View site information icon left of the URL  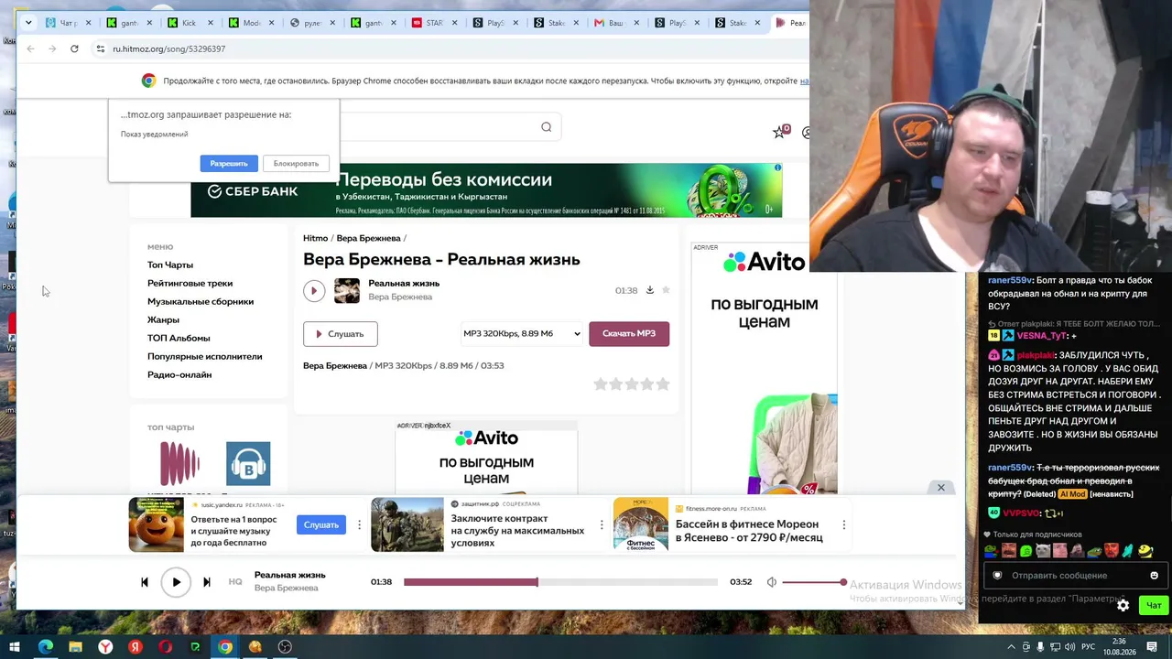100,49
